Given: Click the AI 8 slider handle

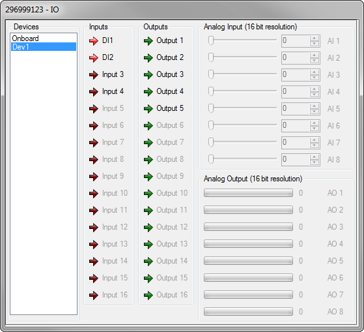Looking at the screenshot, I should point(211,159).
